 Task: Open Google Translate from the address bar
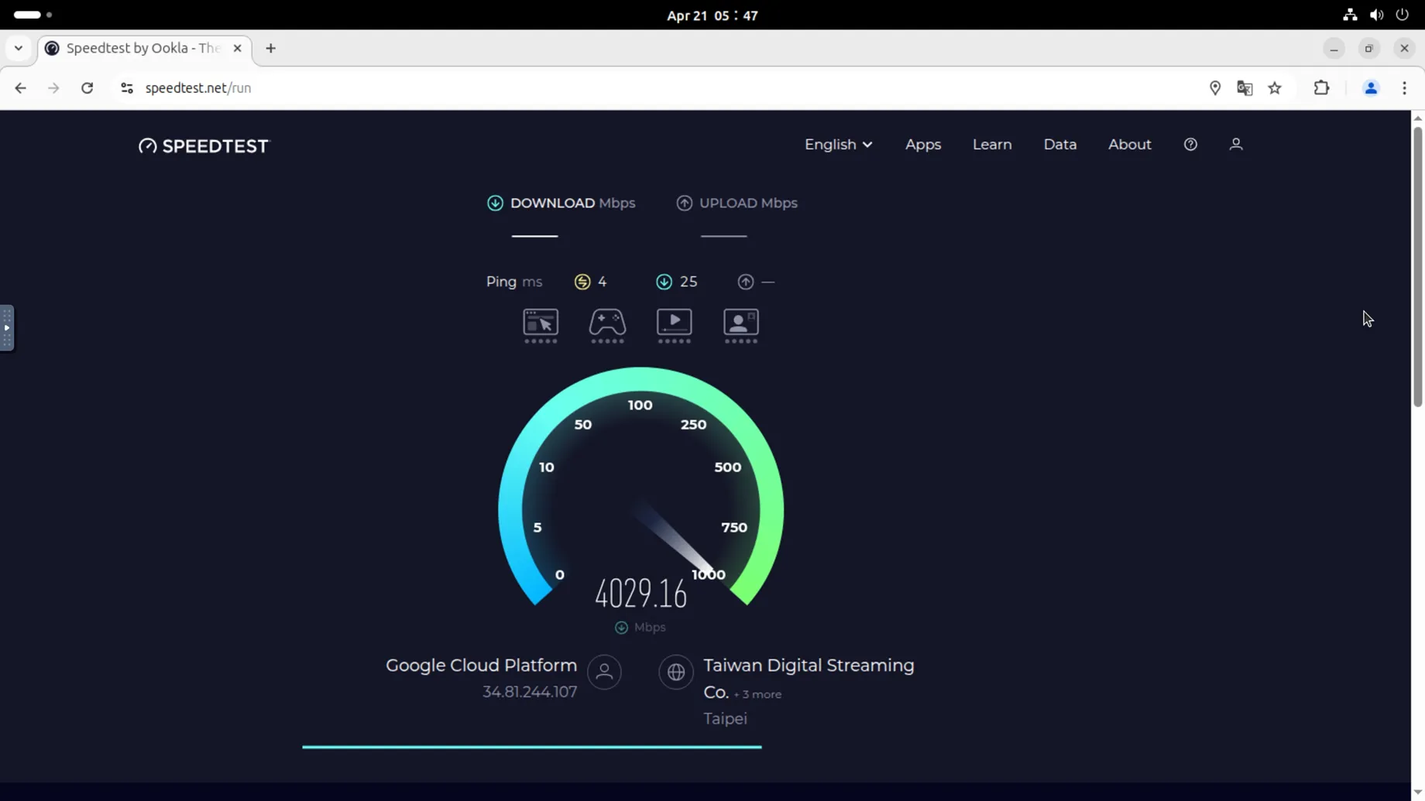tap(1245, 87)
